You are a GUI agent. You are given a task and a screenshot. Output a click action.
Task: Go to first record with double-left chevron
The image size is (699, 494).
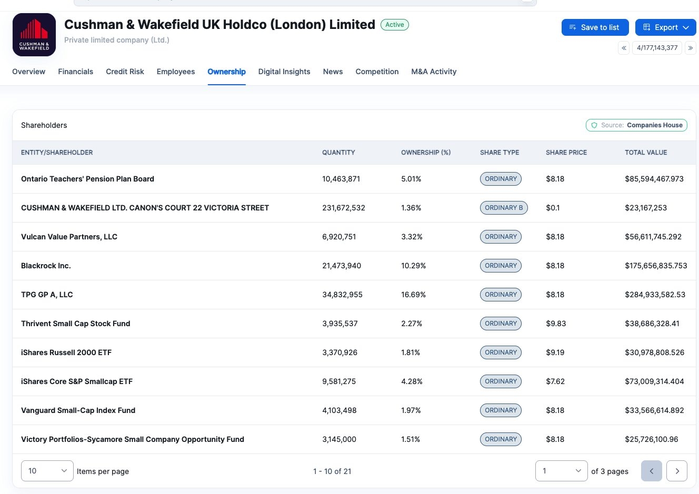pyautogui.click(x=624, y=48)
